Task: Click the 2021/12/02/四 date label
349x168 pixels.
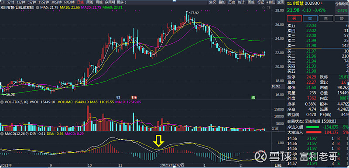Action: point(173,165)
